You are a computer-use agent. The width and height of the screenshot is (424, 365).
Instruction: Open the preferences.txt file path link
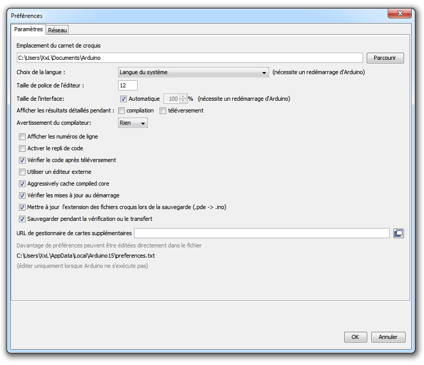coord(86,256)
